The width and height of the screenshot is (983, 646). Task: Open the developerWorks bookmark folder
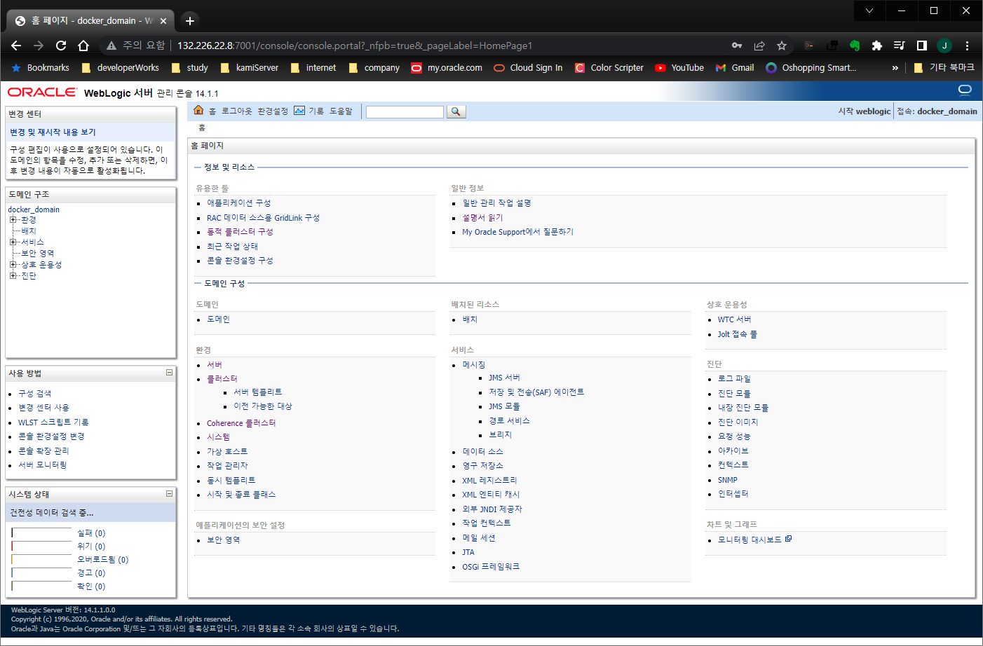[121, 68]
